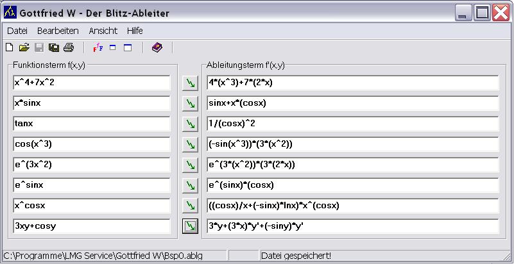Screen dimensions: 514x264
Task: Click the large window size icon
Action: [x=127, y=47]
